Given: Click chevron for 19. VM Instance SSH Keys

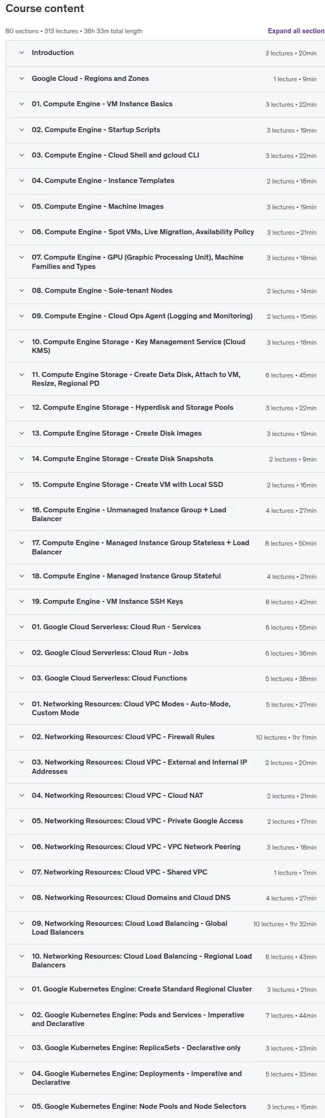Looking at the screenshot, I should [x=22, y=602].
